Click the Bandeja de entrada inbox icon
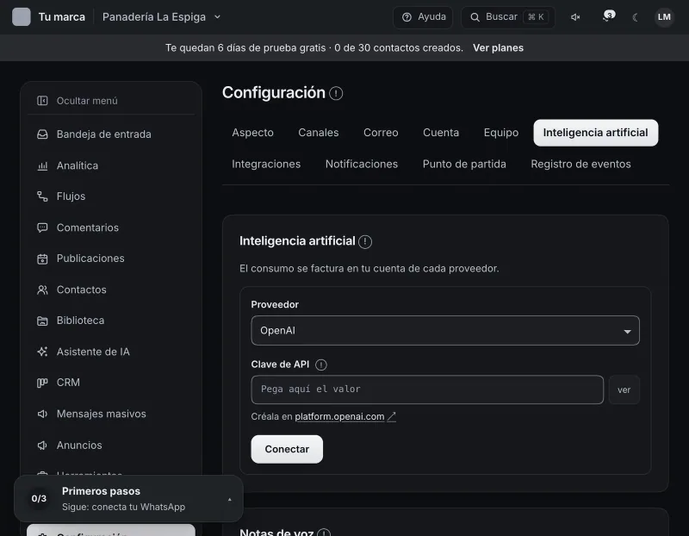 pyautogui.click(x=42, y=134)
